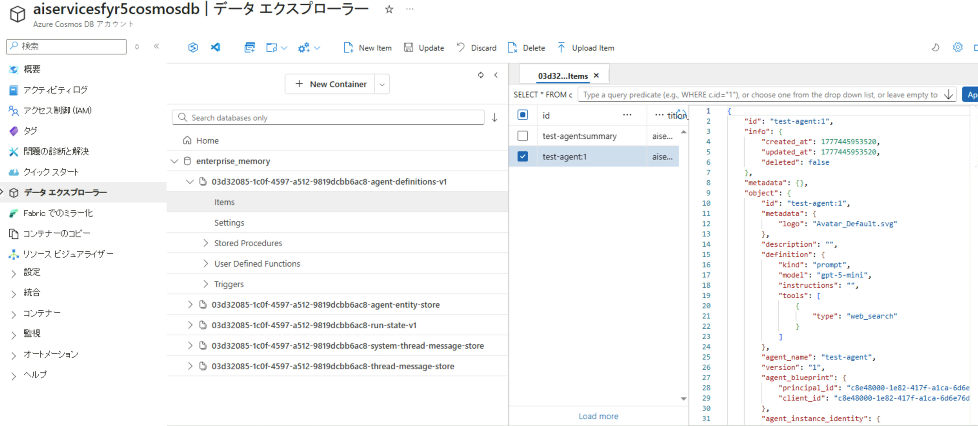Open the query predicate dropdown list

[948, 94]
